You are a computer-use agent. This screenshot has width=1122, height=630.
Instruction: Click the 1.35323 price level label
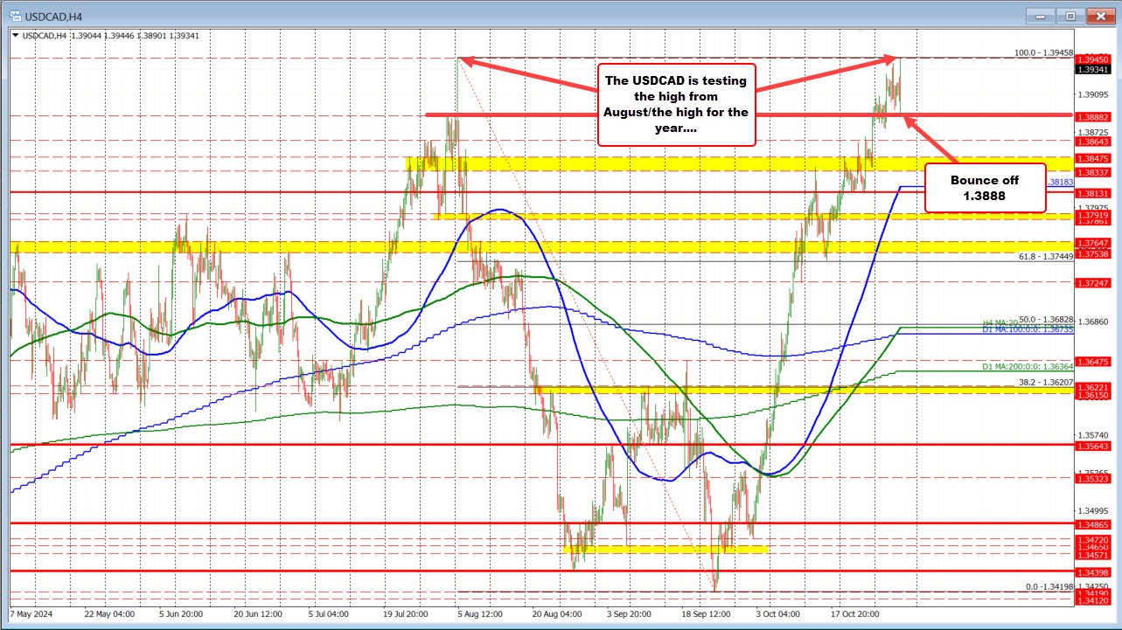coord(1092,479)
